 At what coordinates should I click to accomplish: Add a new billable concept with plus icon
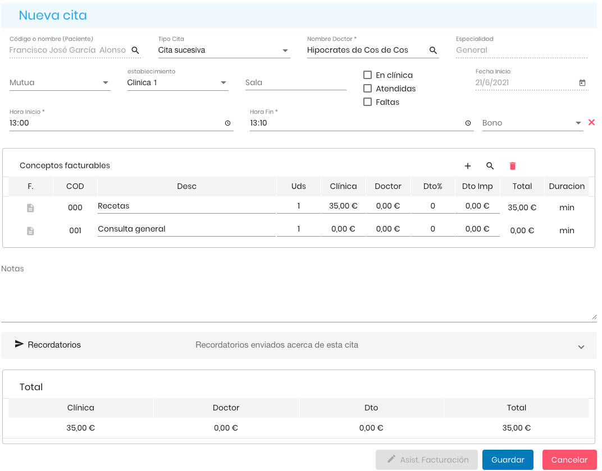[468, 166]
